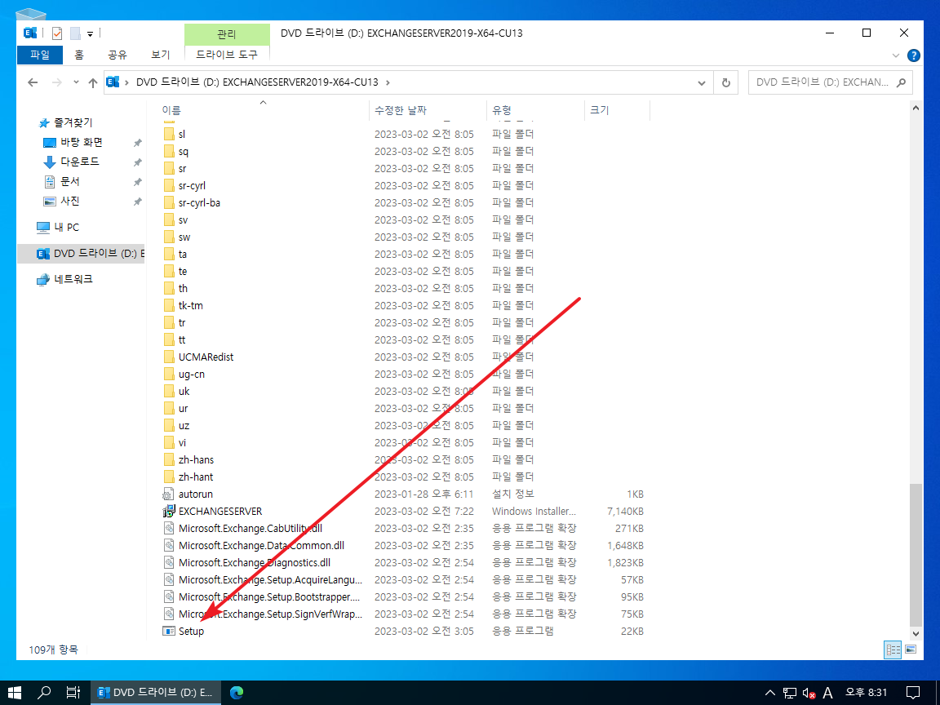940x705 pixels.
Task: Open 문서 in navigation pane
Action: tap(70, 181)
